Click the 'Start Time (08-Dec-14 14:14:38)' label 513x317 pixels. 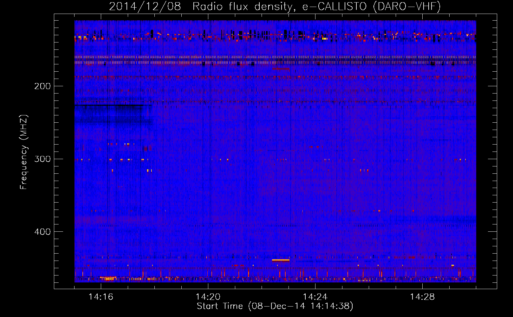tap(275, 306)
